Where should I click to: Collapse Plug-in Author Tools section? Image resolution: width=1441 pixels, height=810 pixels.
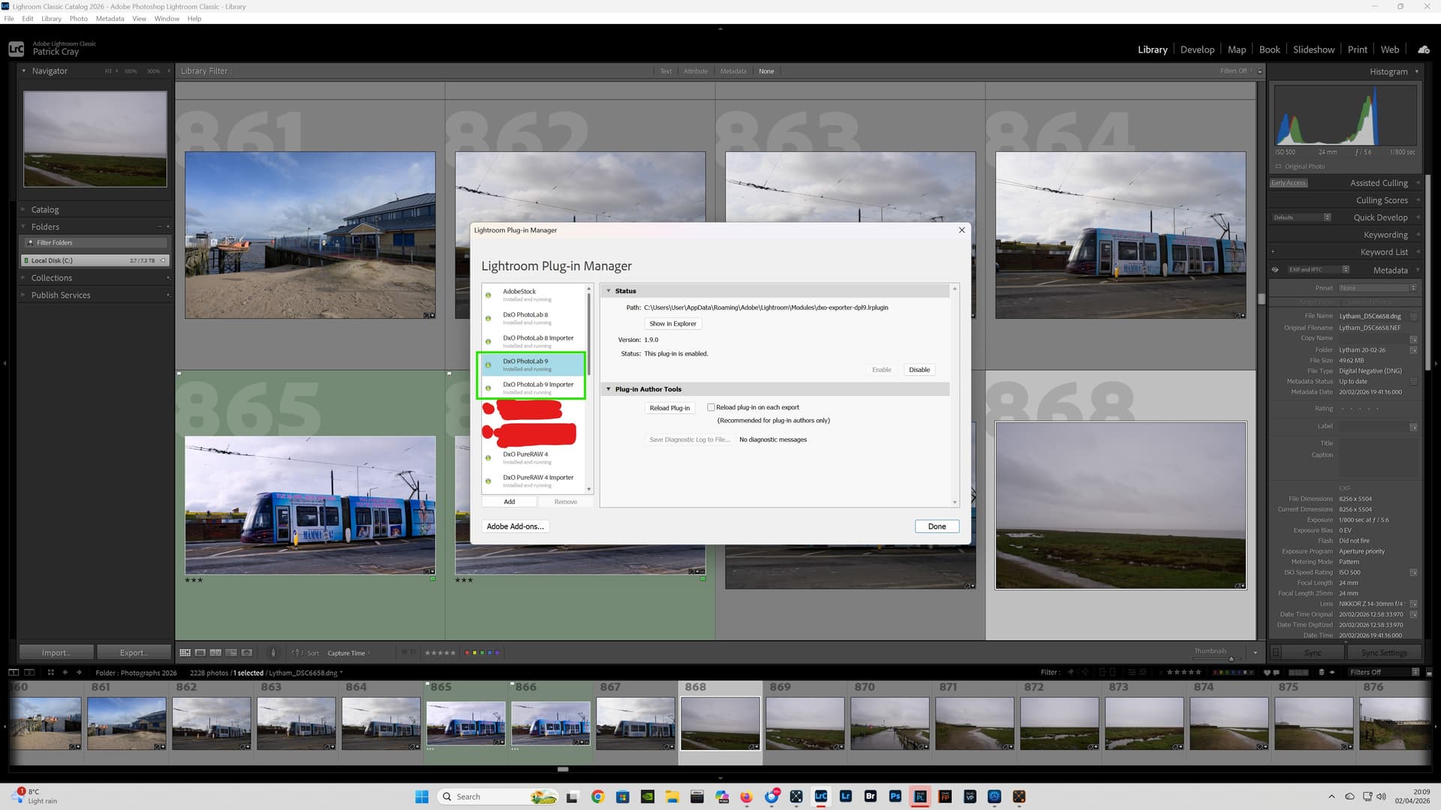(x=609, y=389)
